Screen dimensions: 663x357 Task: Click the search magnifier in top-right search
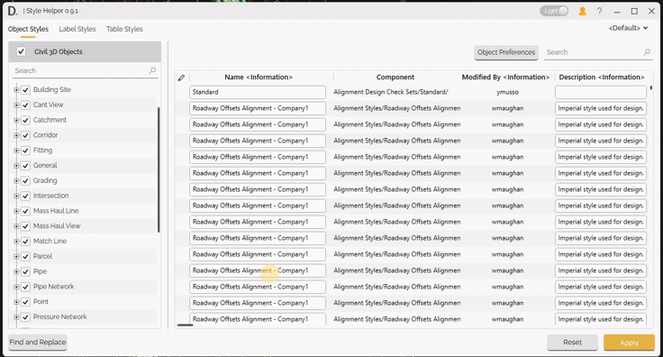(647, 52)
